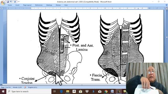Open the blue S app on taskbar
The image size is (168, 94).
pyautogui.click(x=93, y=91)
